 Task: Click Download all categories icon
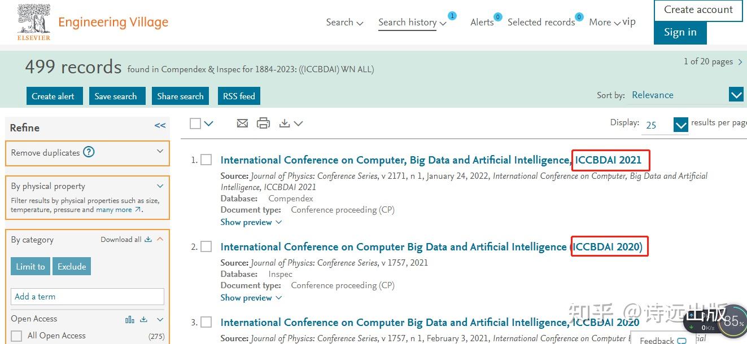[148, 239]
